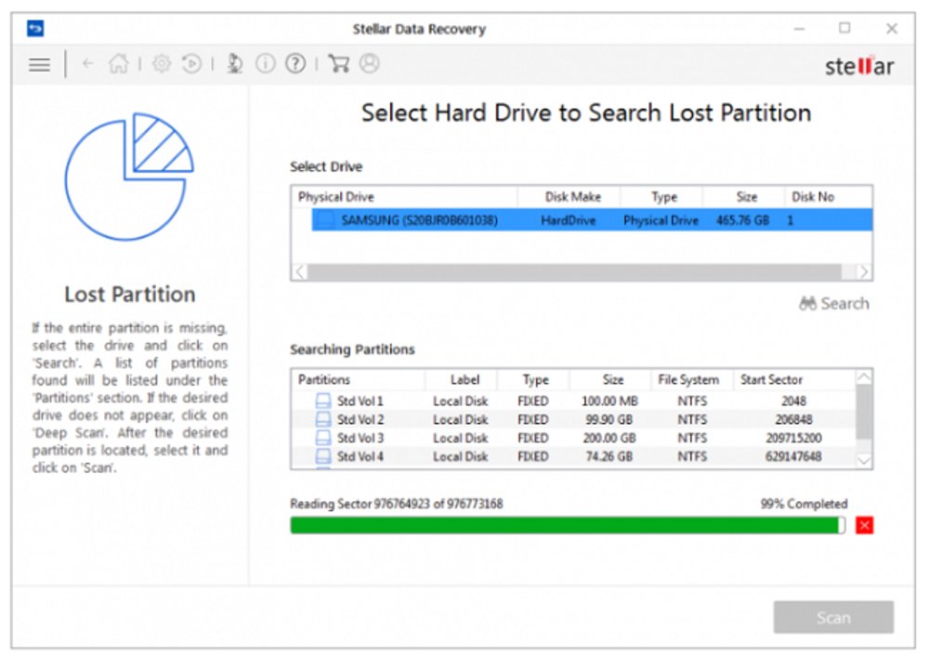Click the Partitions column header
This screenshot has width=929, height=657.
(x=359, y=379)
